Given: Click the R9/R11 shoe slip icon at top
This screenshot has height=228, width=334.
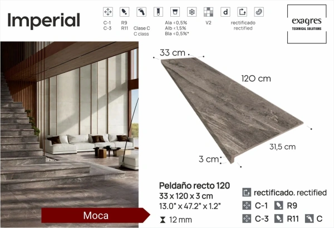Looking at the screenshot, I should pos(125,12).
